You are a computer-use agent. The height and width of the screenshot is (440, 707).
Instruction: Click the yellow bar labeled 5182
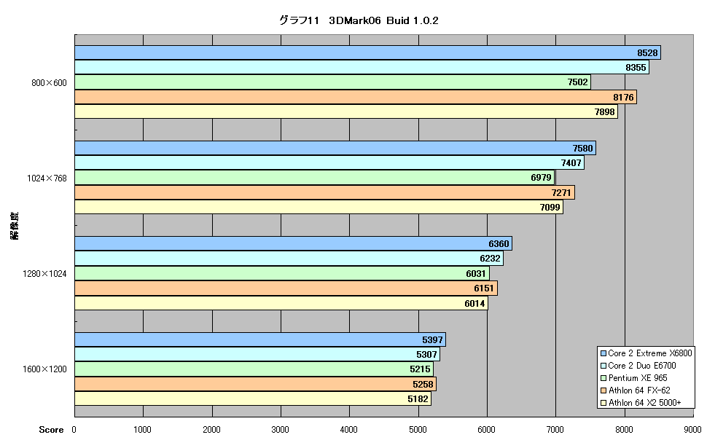(253, 398)
